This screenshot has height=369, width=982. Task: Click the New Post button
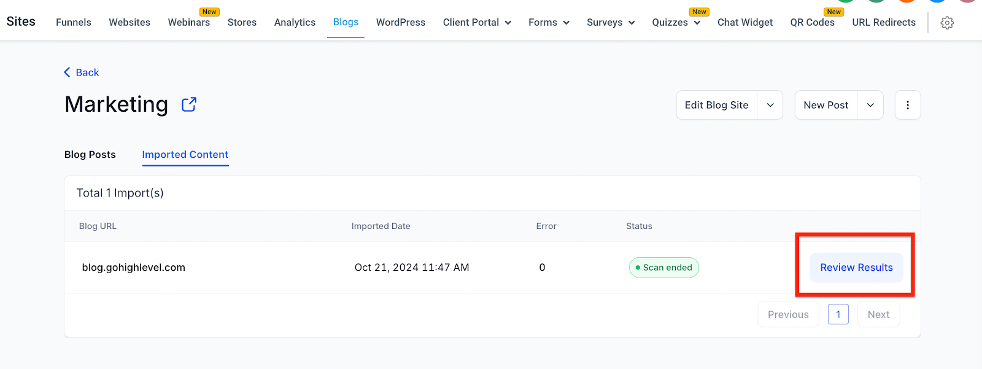tap(826, 105)
